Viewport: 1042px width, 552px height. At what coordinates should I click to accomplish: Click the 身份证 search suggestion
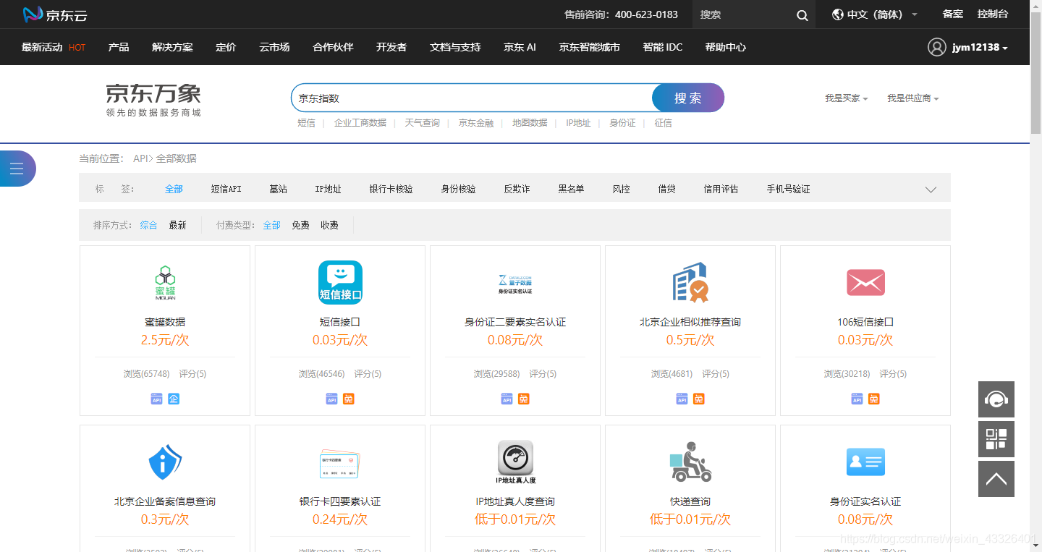tap(622, 123)
